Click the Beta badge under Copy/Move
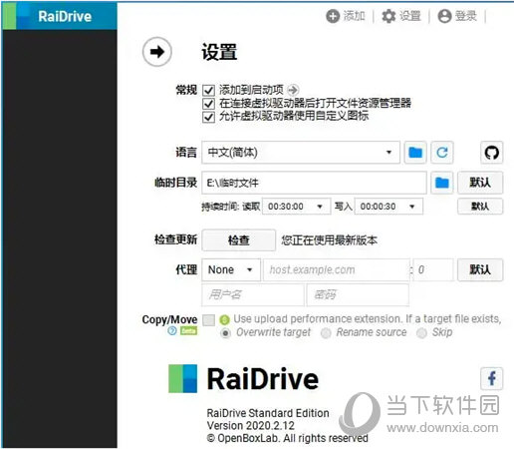The height and width of the screenshot is (449, 514). 188,331
